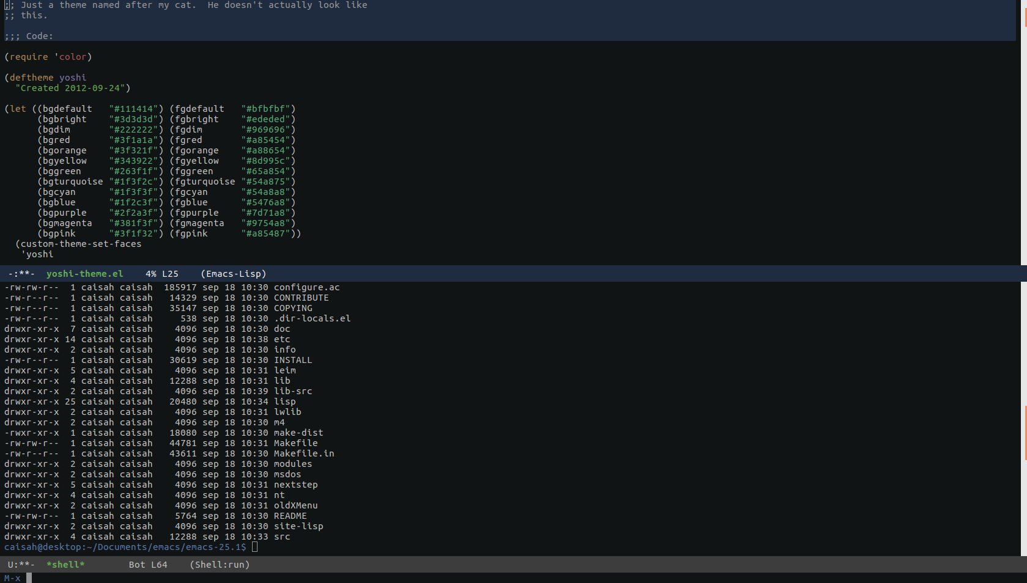Click the info directory entry
This screenshot has width=1027, height=583.
point(284,350)
